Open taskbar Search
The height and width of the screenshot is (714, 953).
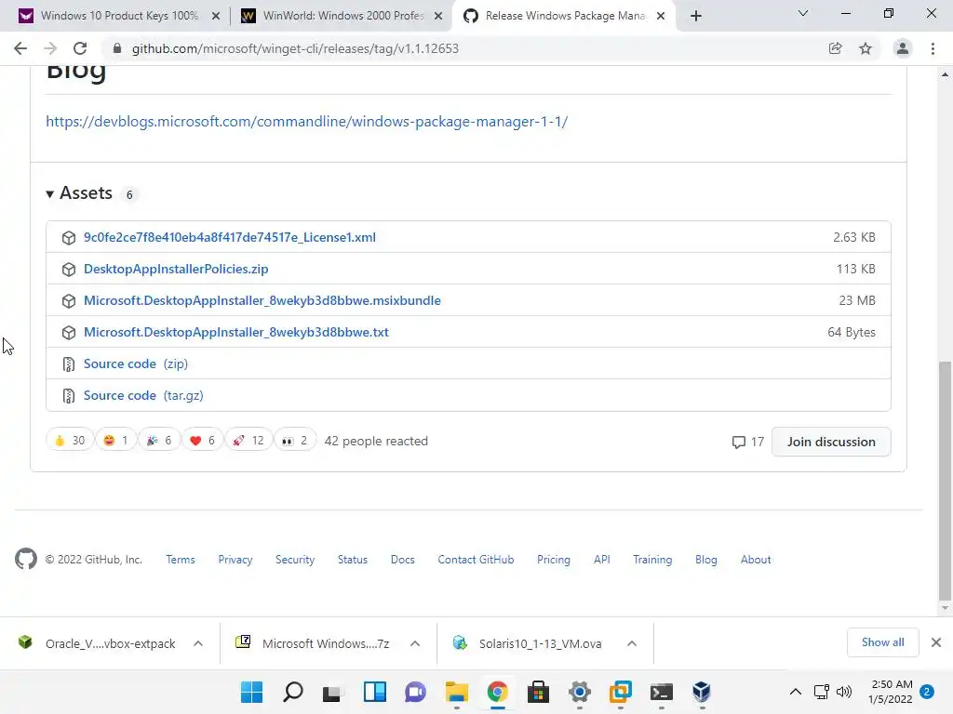293,692
